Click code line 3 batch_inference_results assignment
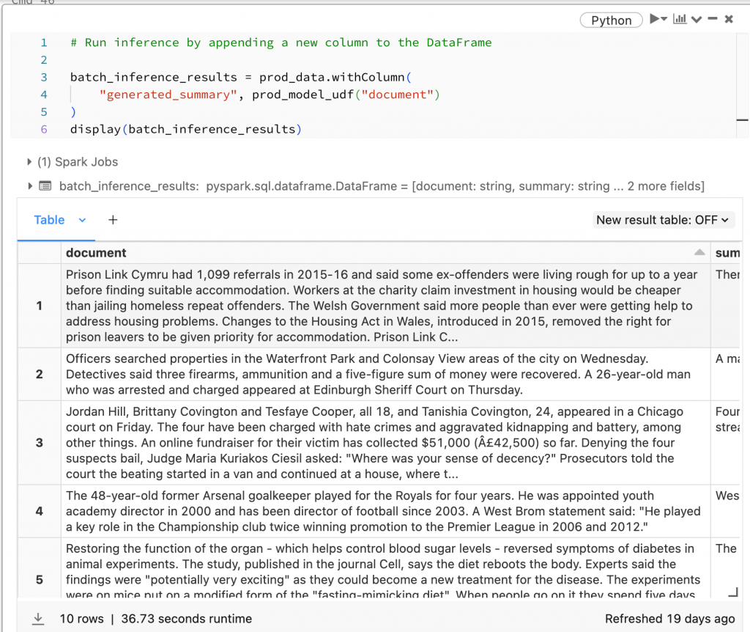 click(x=240, y=77)
